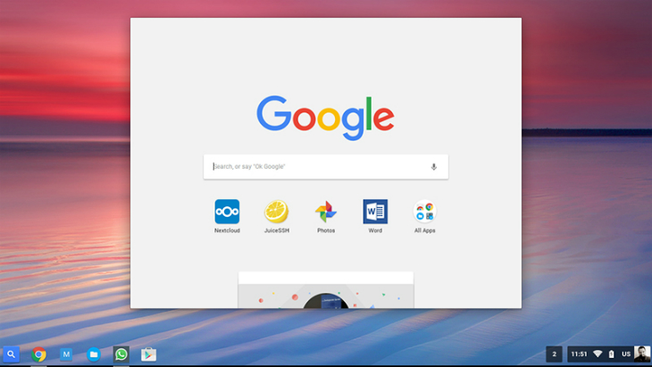The width and height of the screenshot is (652, 367).
Task: Open Chrome browser from the shelf
Action: (38, 354)
